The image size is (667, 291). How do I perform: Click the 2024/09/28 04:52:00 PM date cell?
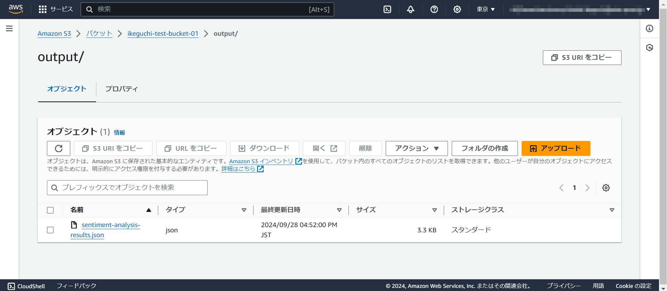(299, 230)
